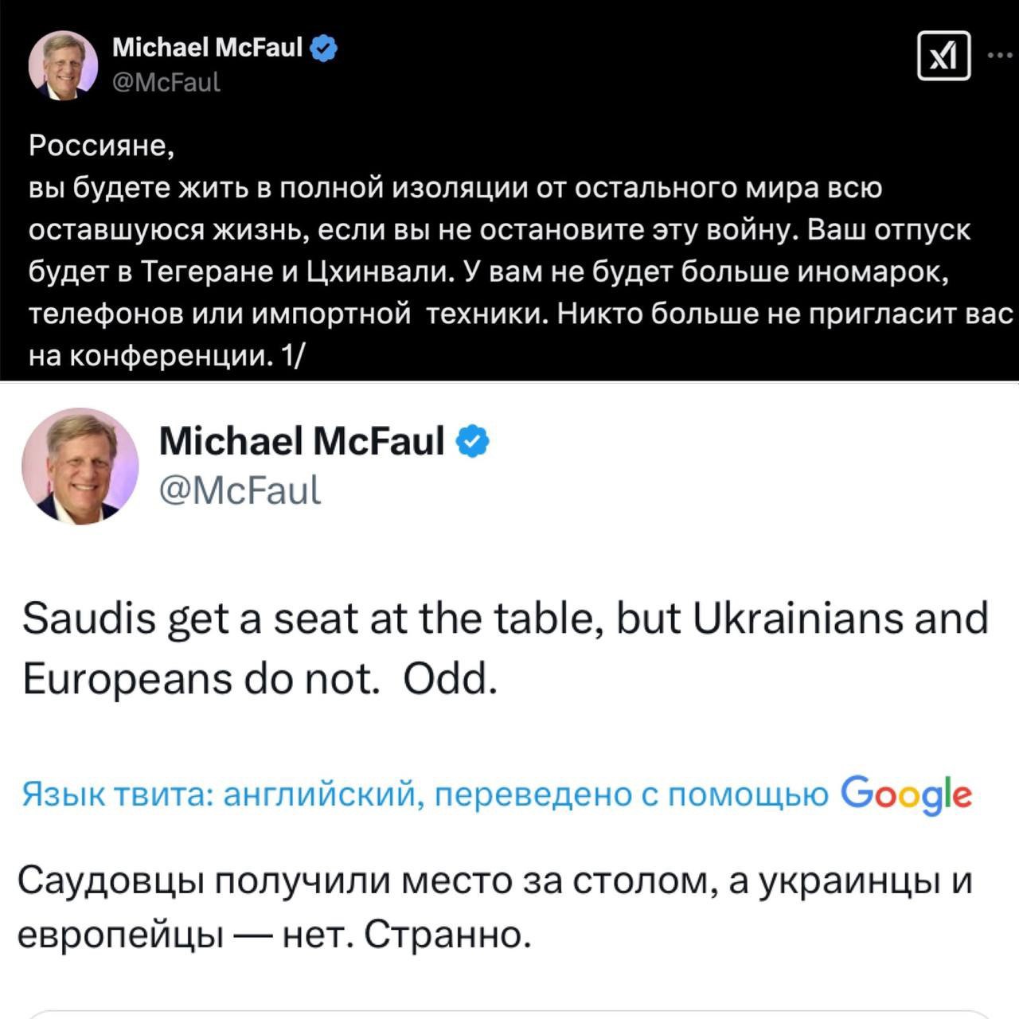1019x1019 pixels.
Task: Click verified badge in the dark tweet header
Action: point(324,48)
